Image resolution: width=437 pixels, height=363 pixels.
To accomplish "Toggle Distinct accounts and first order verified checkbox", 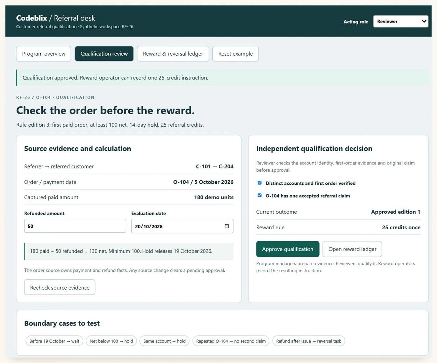I will tap(259, 183).
